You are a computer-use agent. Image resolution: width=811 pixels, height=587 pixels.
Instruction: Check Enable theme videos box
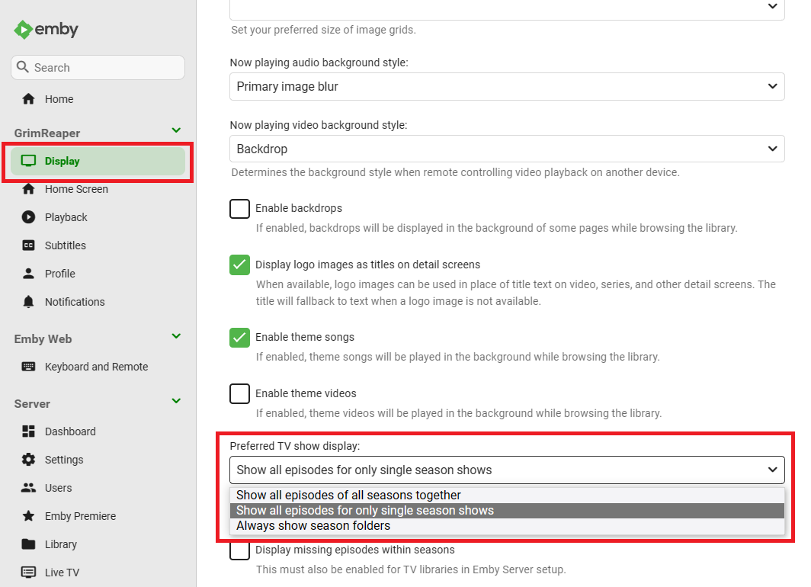tap(240, 394)
